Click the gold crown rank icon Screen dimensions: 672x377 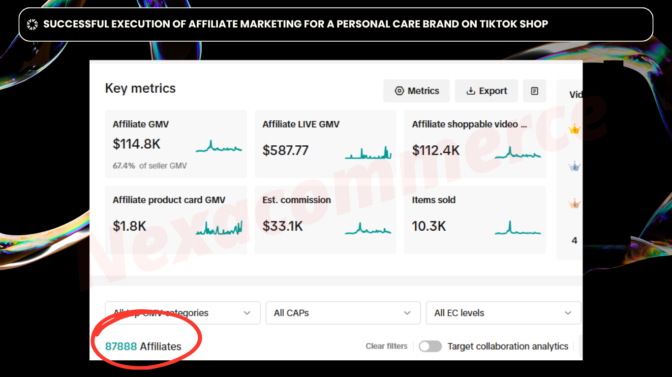click(574, 130)
